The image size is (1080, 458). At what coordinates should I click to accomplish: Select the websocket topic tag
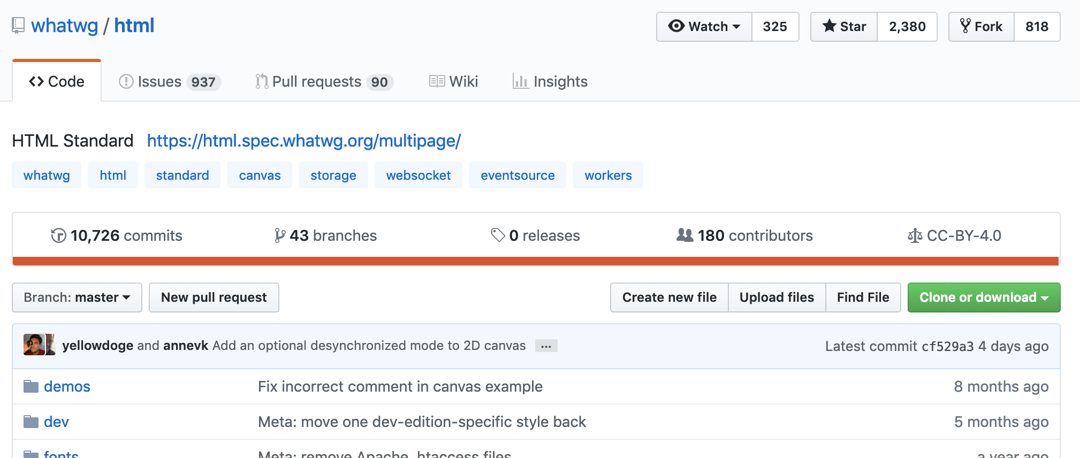(419, 175)
